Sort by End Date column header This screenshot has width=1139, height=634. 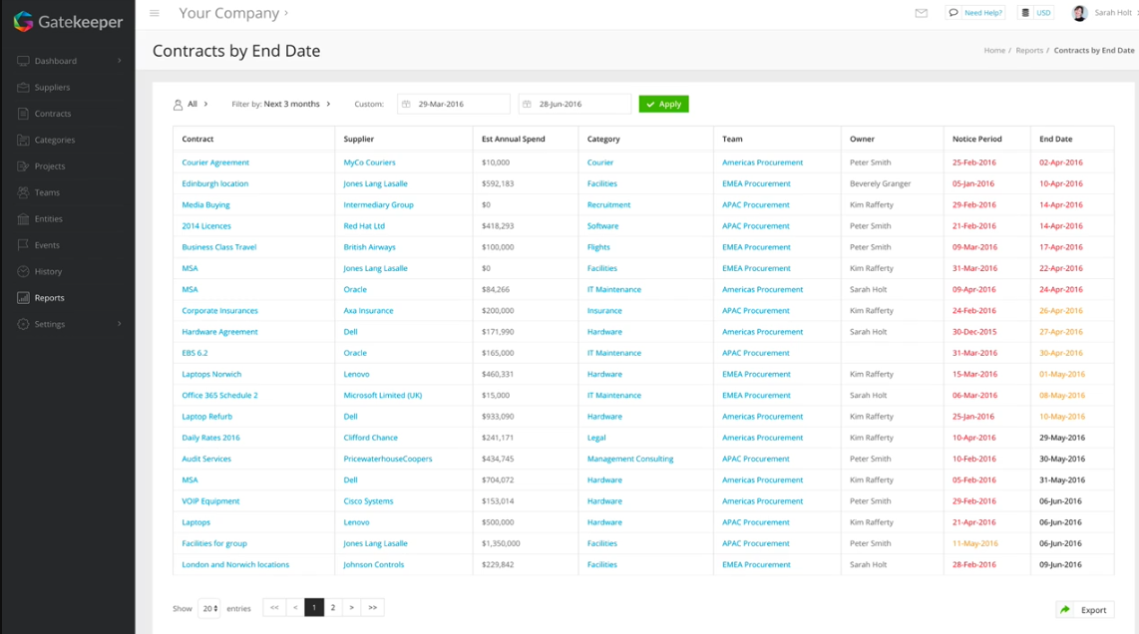[x=1055, y=139]
